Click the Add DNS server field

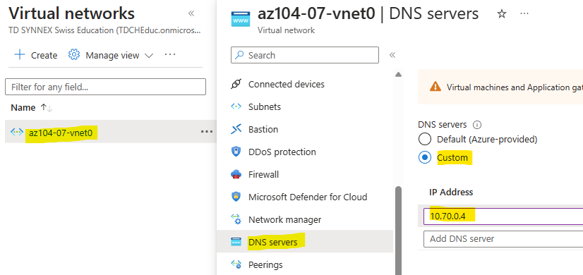[x=503, y=238]
